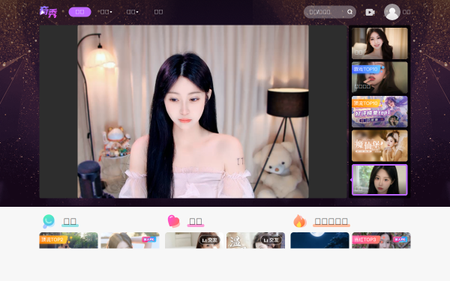
Task: Select the purple-bordered active sidebar thumbnail
Action: pyautogui.click(x=379, y=180)
